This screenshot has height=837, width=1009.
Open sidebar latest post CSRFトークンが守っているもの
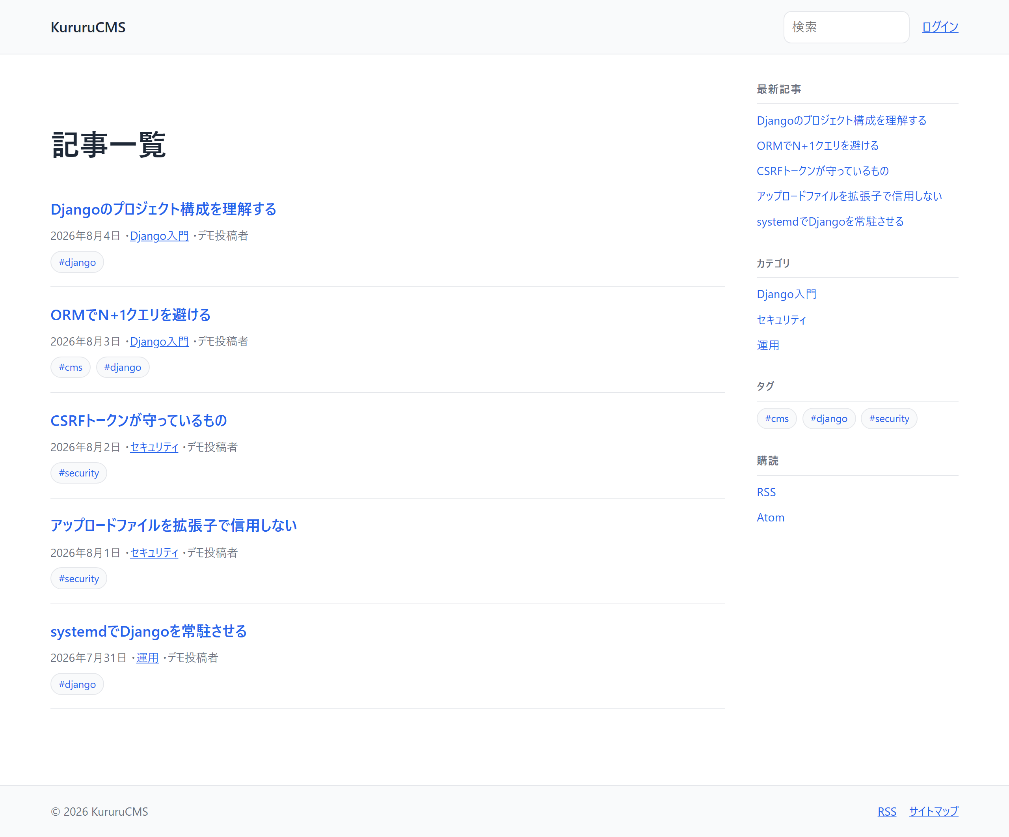coord(823,171)
